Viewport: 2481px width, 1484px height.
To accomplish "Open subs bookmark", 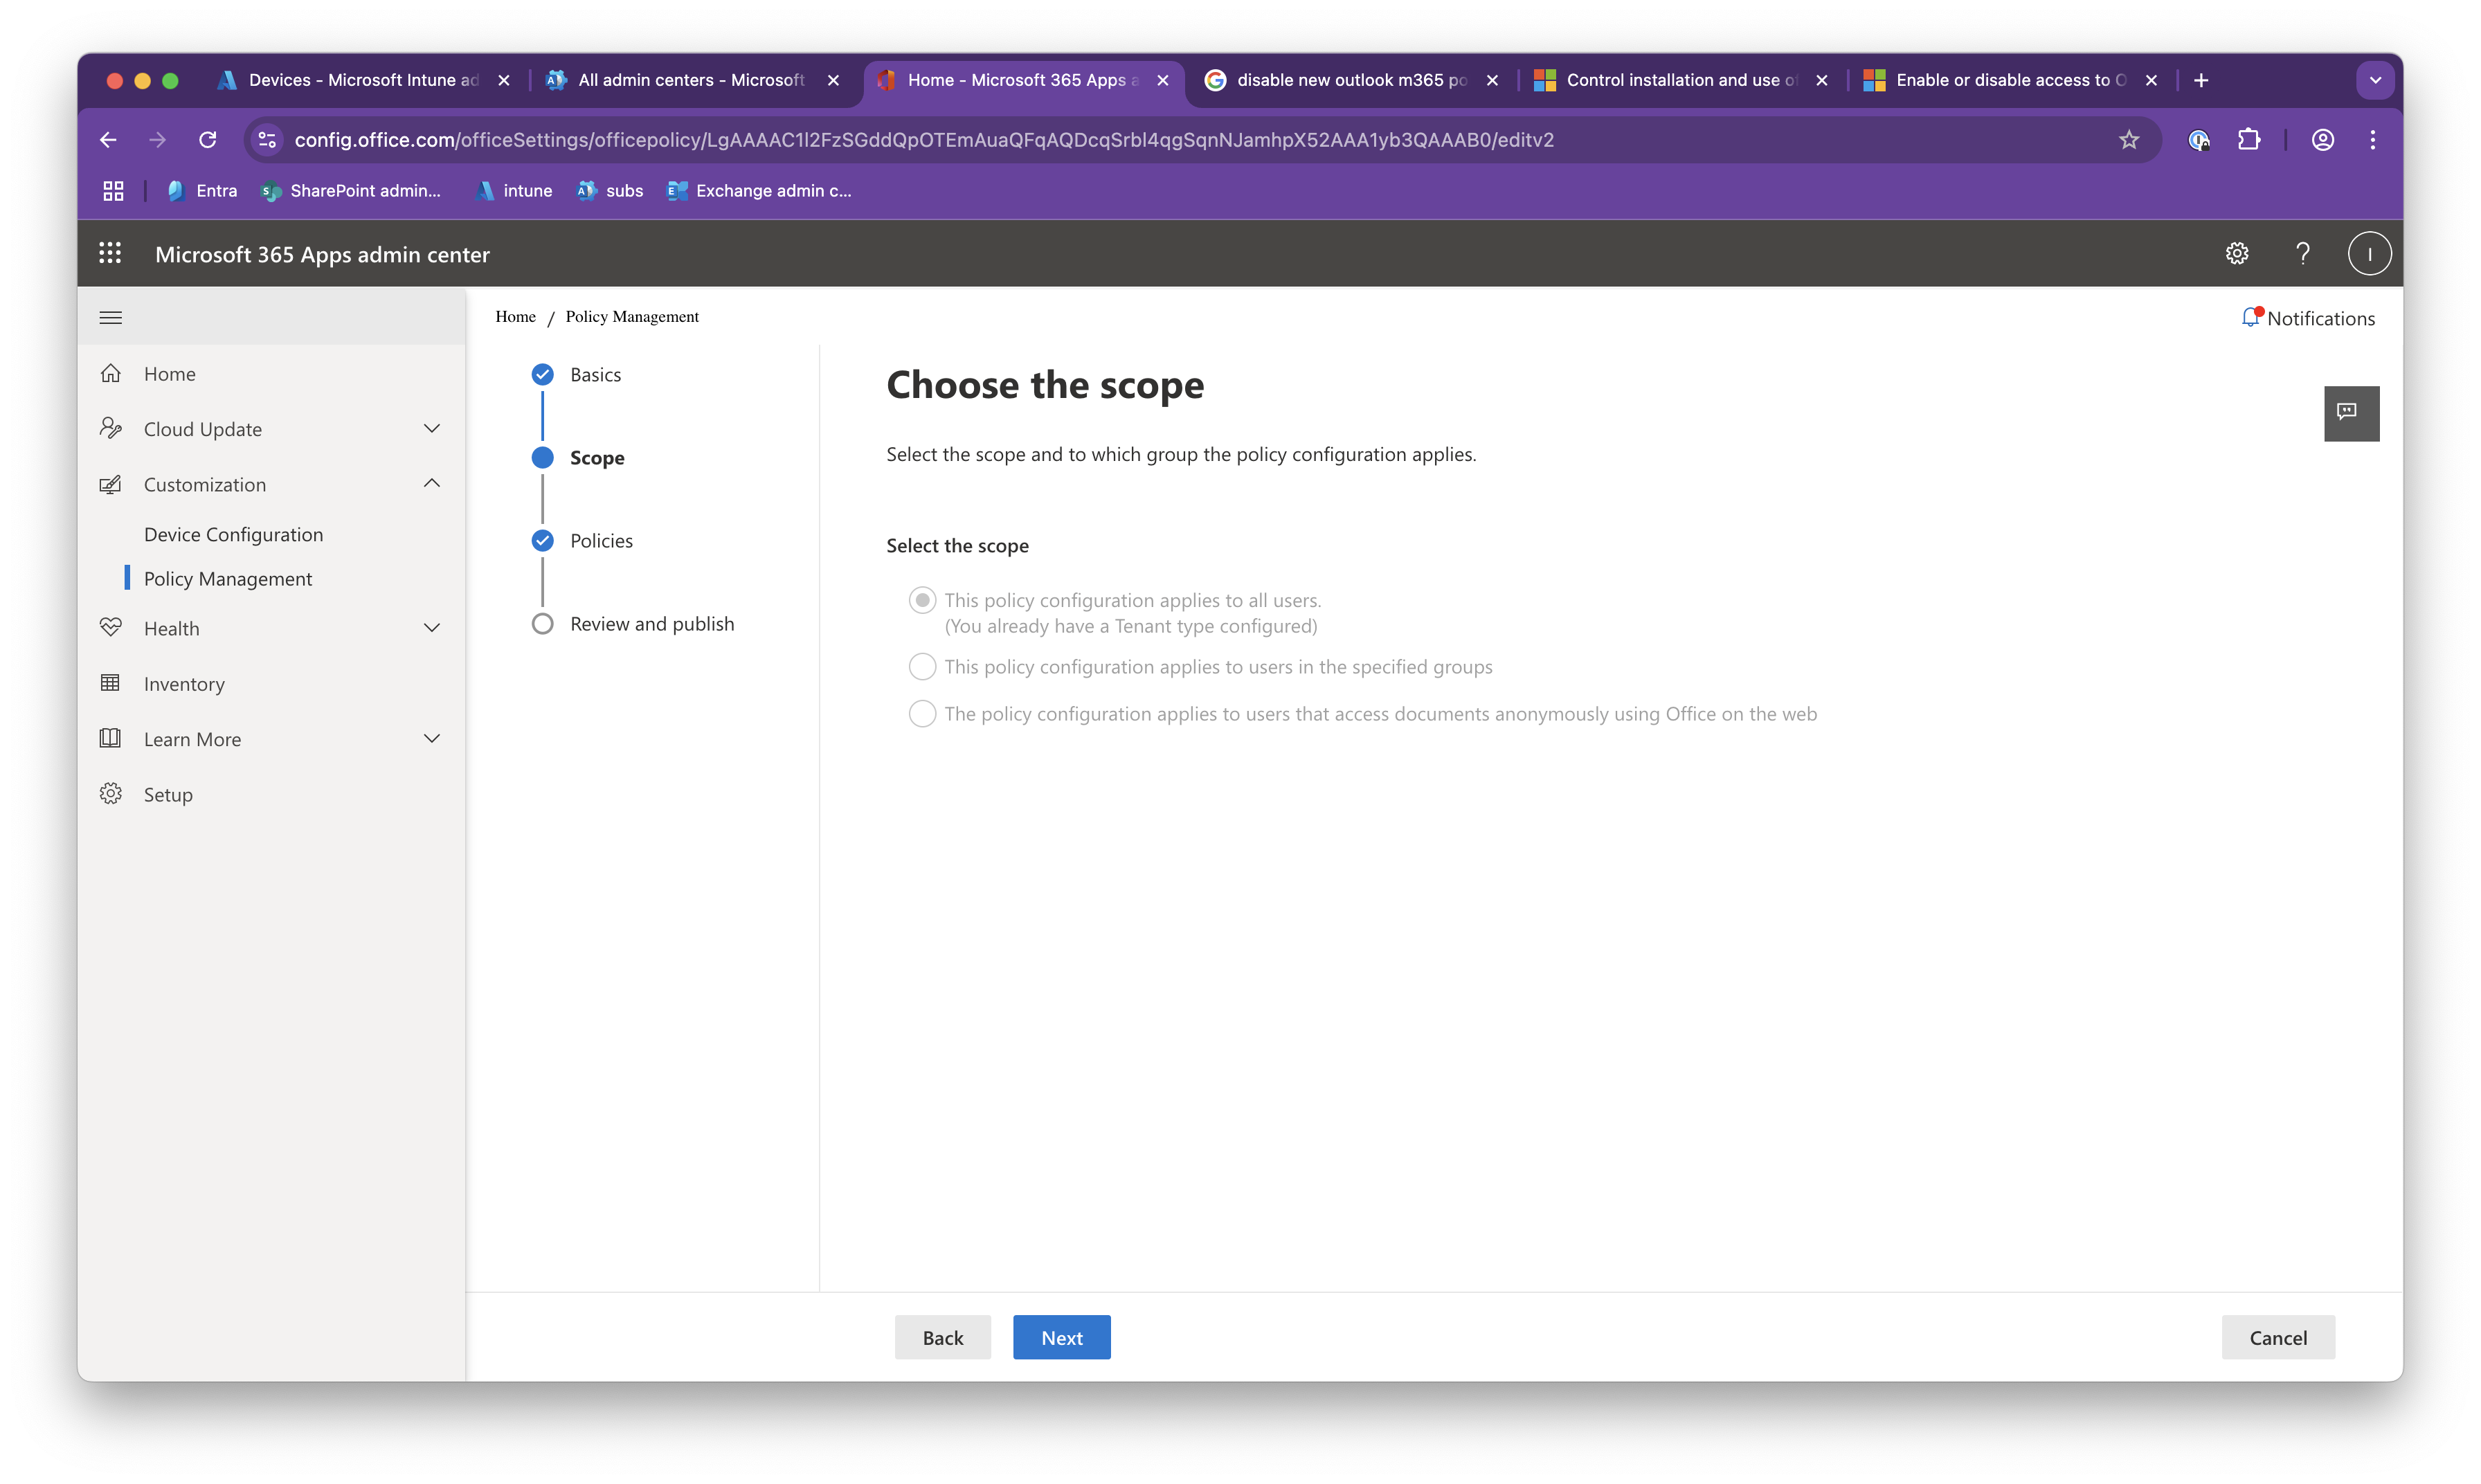I will point(610,191).
